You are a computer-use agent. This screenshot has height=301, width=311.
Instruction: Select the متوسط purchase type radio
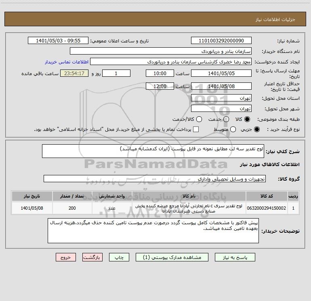[x=233, y=129]
